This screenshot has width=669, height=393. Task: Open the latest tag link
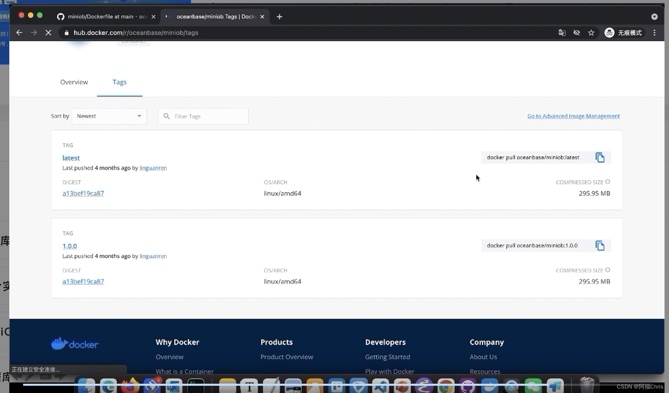71,158
